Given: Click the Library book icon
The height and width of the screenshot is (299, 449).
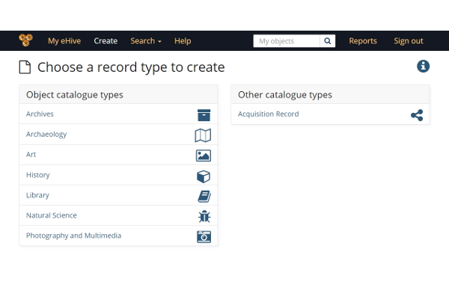Looking at the screenshot, I should point(204,197).
